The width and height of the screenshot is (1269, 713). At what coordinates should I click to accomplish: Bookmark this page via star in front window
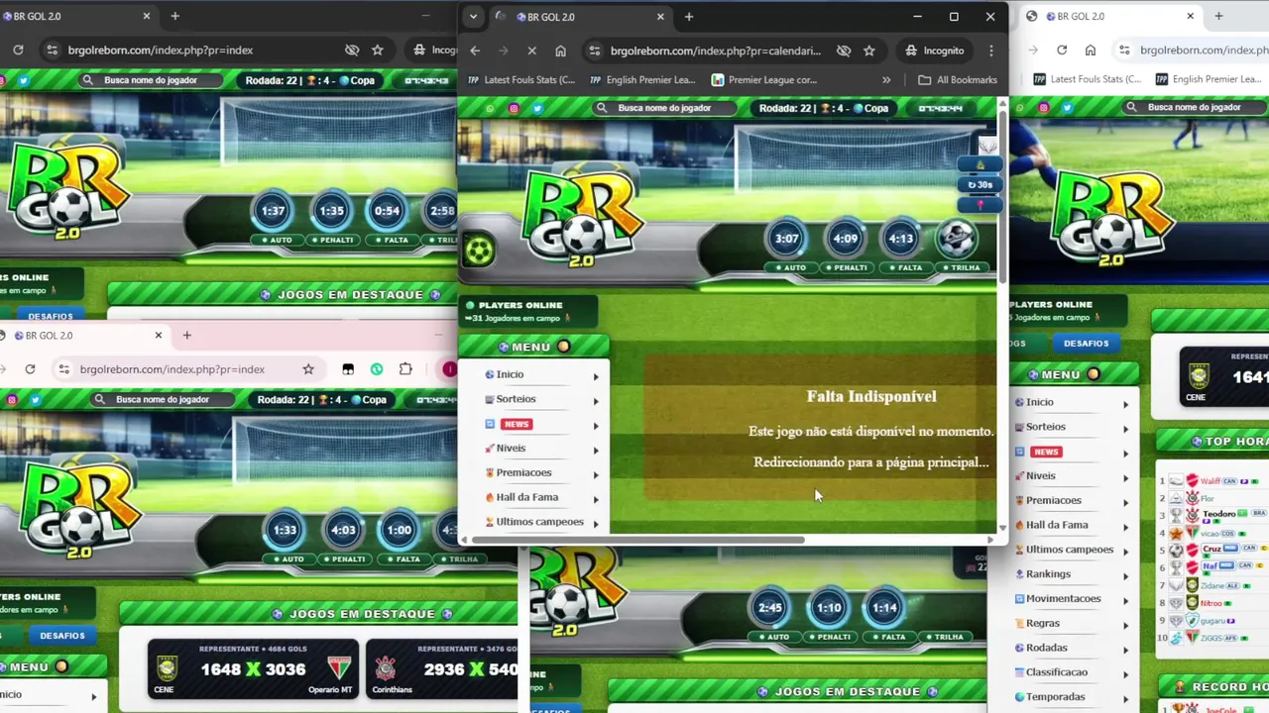[868, 51]
